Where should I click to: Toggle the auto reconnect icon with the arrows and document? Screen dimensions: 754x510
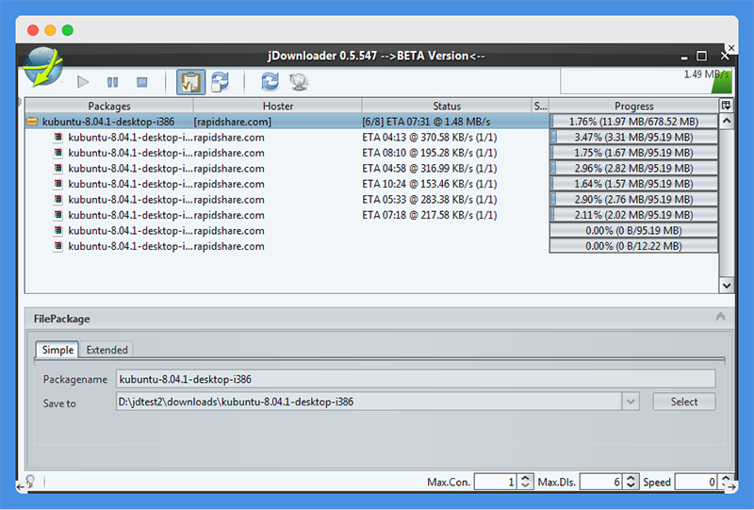click(x=221, y=82)
